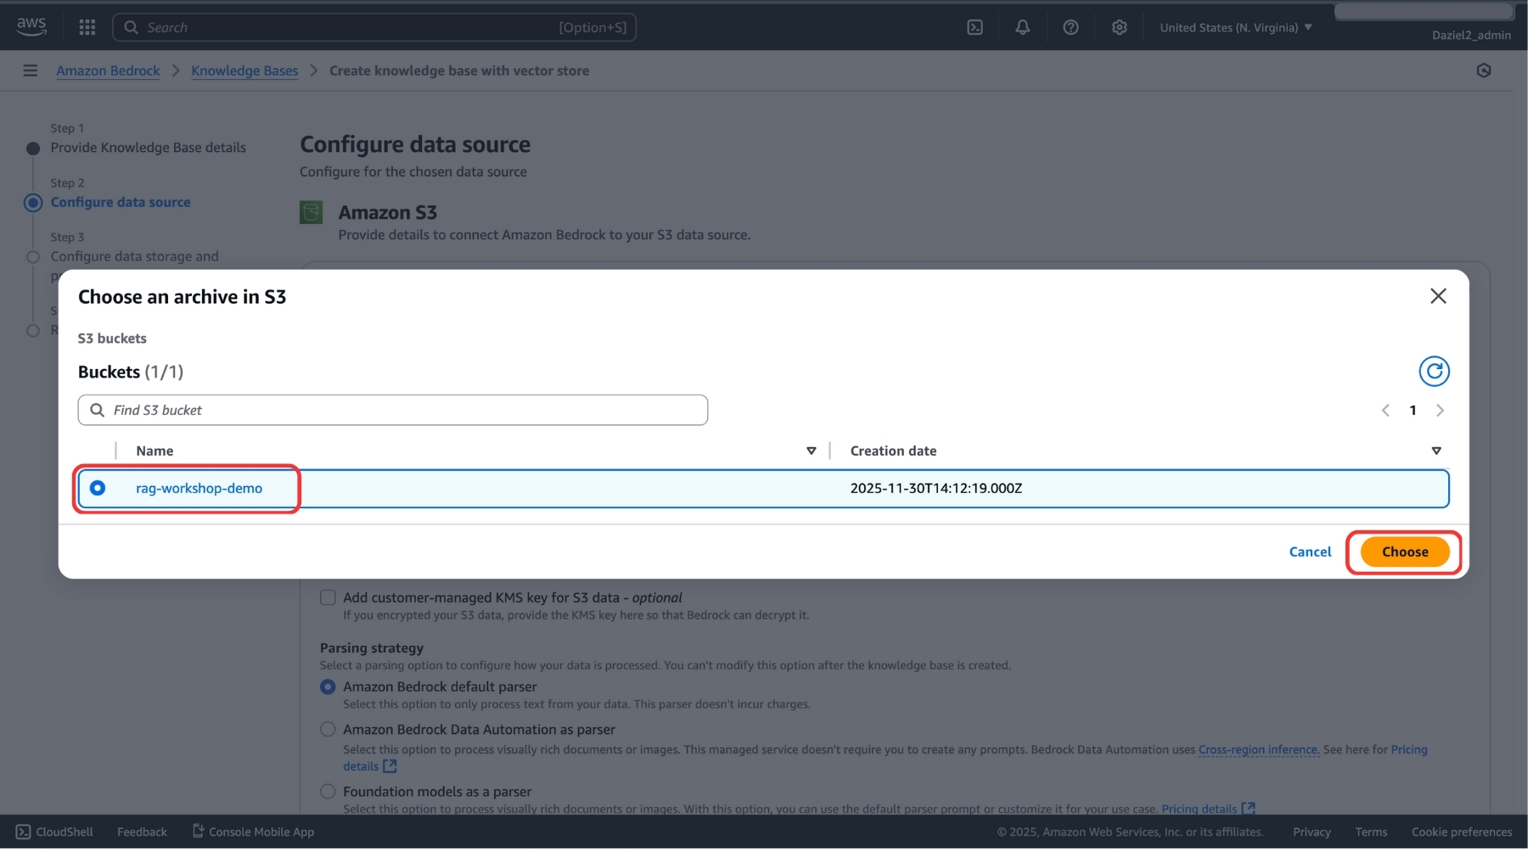Click the AWS home logo
The height and width of the screenshot is (851, 1528).
(31, 25)
